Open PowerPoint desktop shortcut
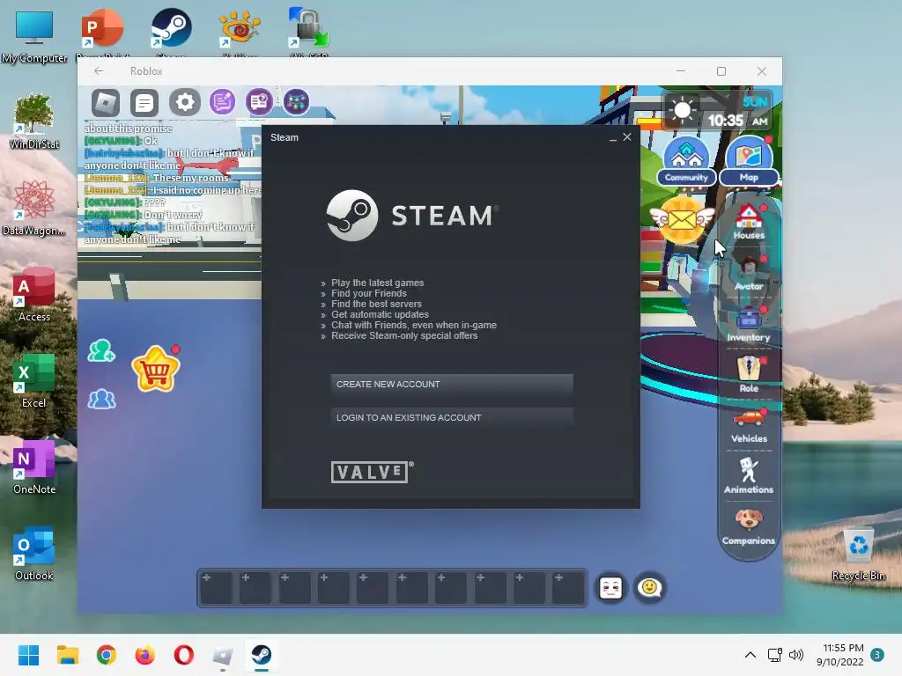Viewport: 902px width, 676px height. pyautogui.click(x=102, y=32)
